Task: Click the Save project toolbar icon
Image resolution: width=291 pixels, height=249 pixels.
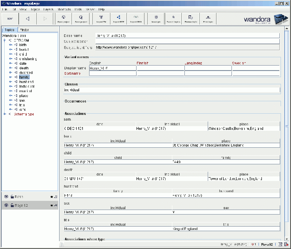Action: click(x=81, y=18)
